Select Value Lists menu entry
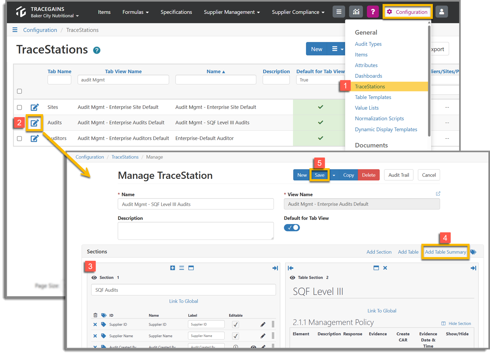The height and width of the screenshot is (355, 490). 366,108
